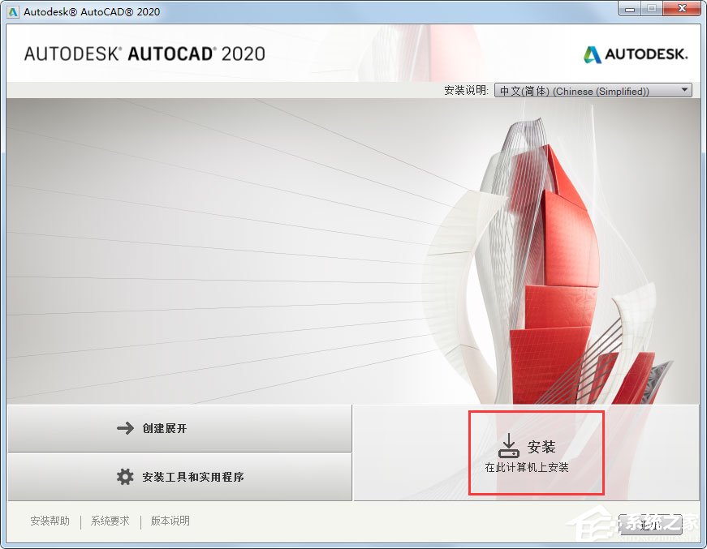Image resolution: width=707 pixels, height=549 pixels.
Task: Click the dropdown arrow on the language selector
Action: tap(684, 90)
